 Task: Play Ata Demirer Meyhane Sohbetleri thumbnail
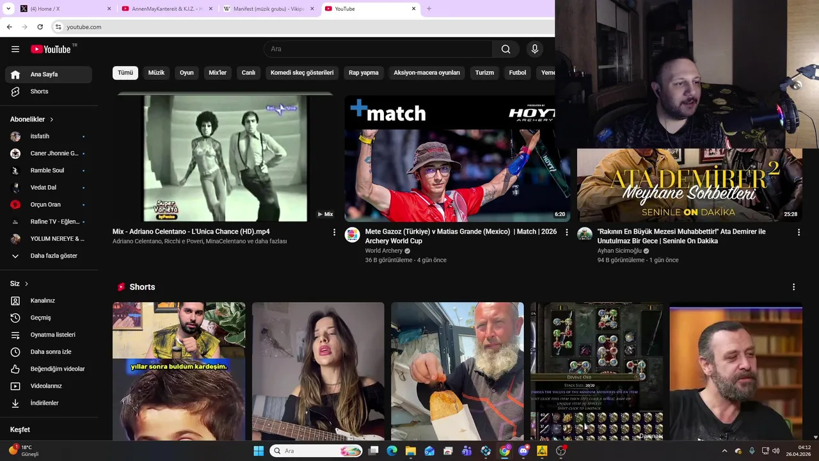(690, 185)
